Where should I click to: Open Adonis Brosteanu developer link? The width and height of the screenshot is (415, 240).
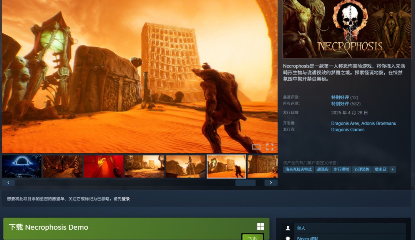378,123
